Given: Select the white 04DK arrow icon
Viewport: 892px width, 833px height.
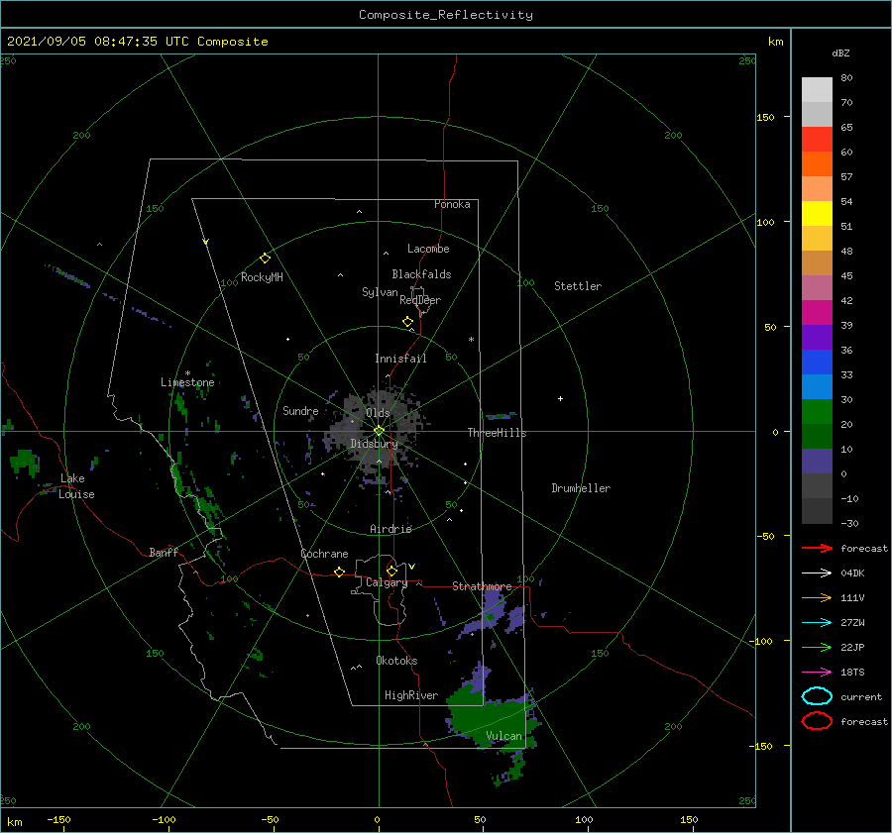Looking at the screenshot, I should (817, 573).
